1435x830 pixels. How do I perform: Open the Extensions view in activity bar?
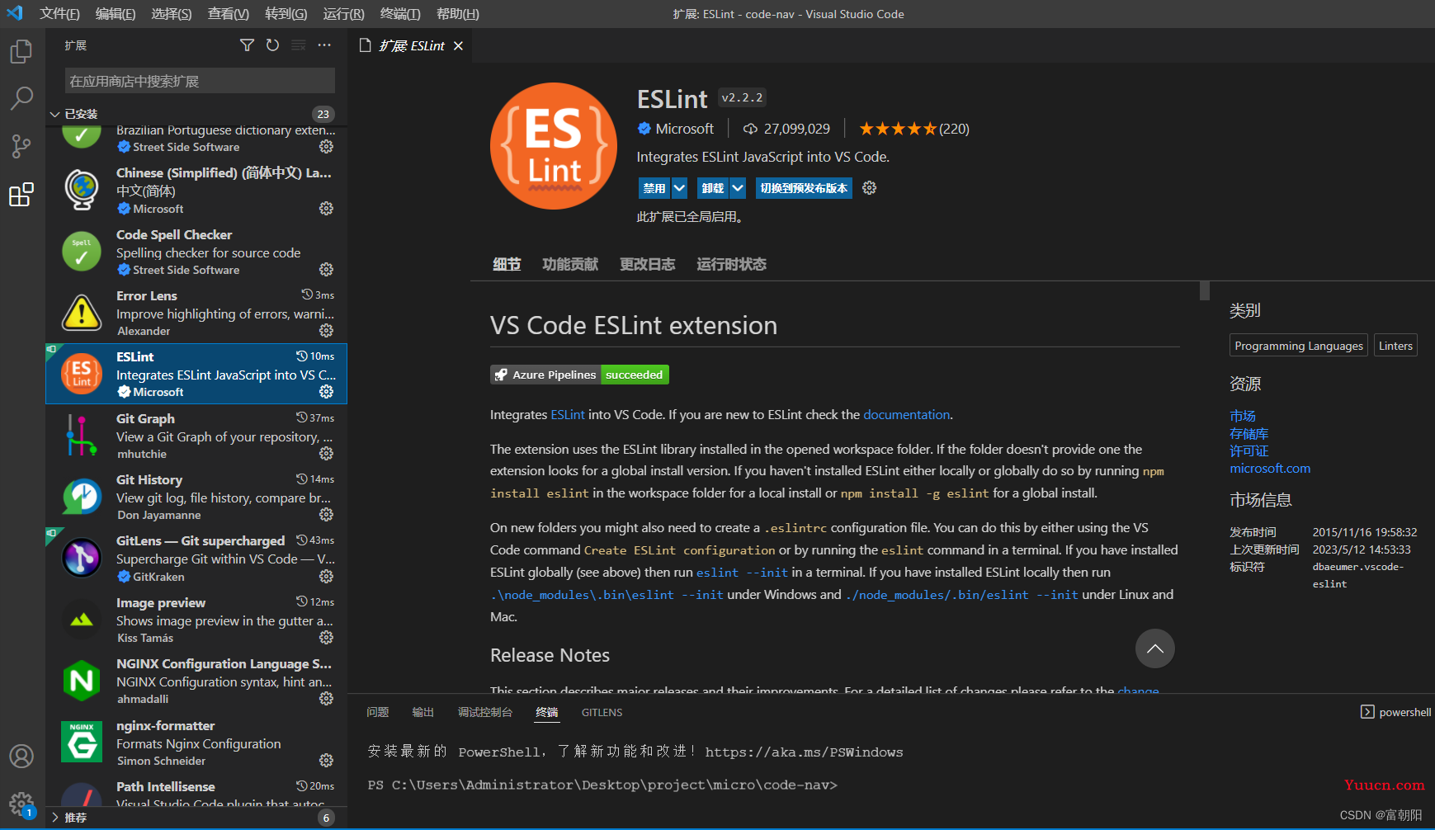21,195
